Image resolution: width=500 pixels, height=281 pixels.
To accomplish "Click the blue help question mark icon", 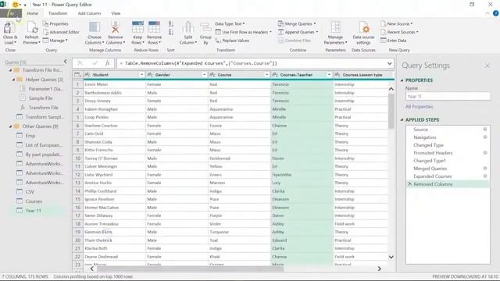I will pyautogui.click(x=495, y=13).
